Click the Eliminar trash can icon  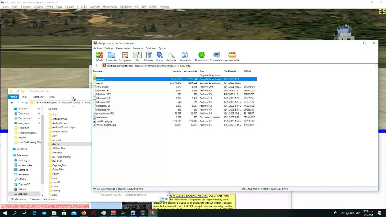pos(149,56)
